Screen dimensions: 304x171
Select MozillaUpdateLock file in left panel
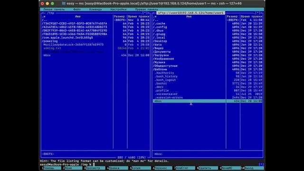[95, 45]
